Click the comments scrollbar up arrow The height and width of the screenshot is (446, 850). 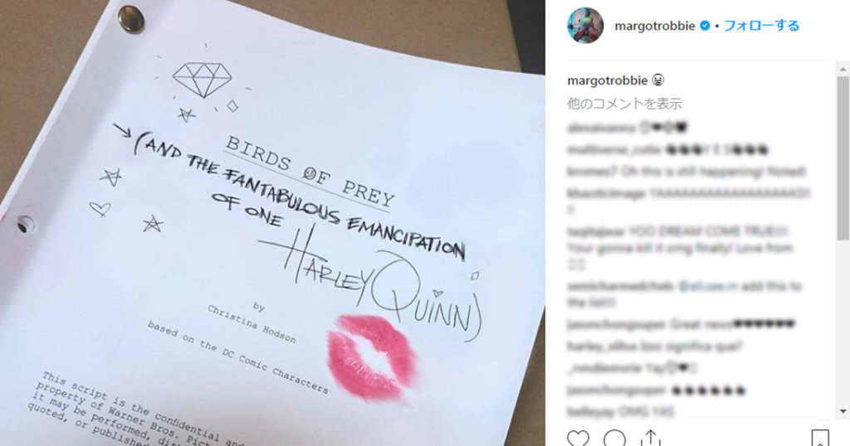[843, 70]
